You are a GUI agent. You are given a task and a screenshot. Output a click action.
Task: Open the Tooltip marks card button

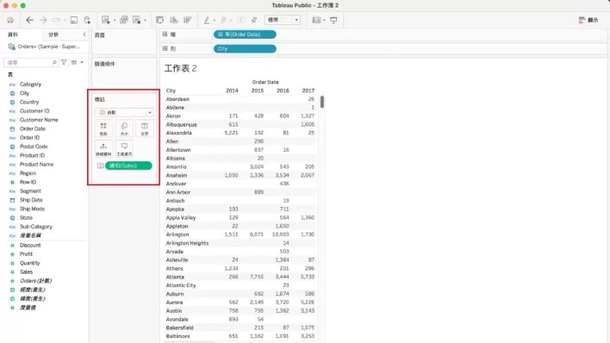tap(124, 149)
